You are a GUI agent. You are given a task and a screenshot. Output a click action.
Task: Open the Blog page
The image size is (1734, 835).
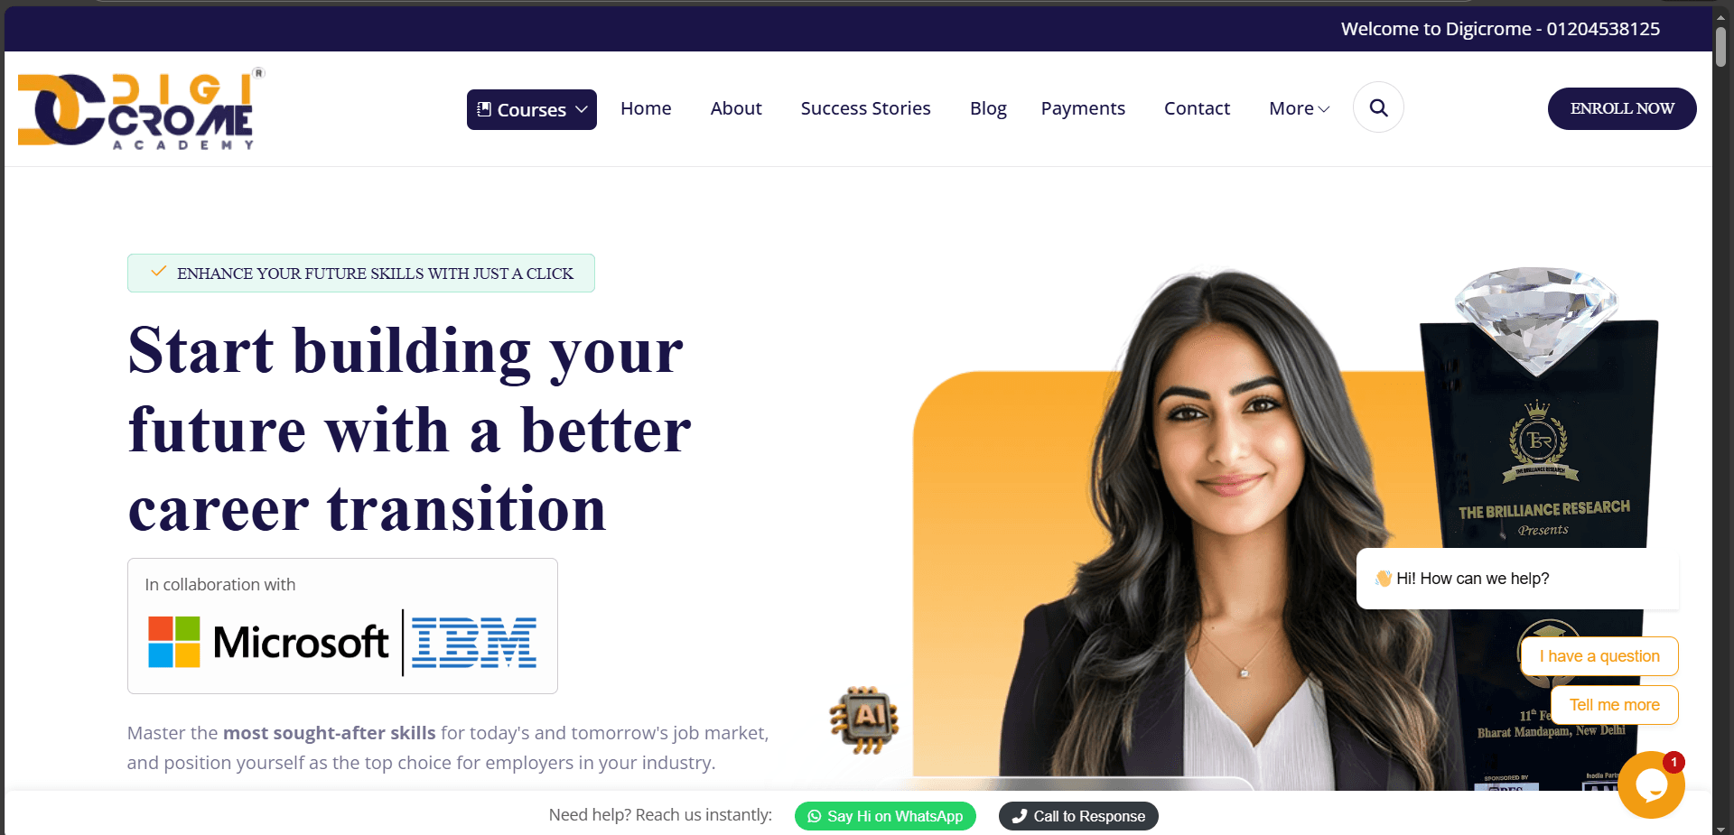click(988, 108)
